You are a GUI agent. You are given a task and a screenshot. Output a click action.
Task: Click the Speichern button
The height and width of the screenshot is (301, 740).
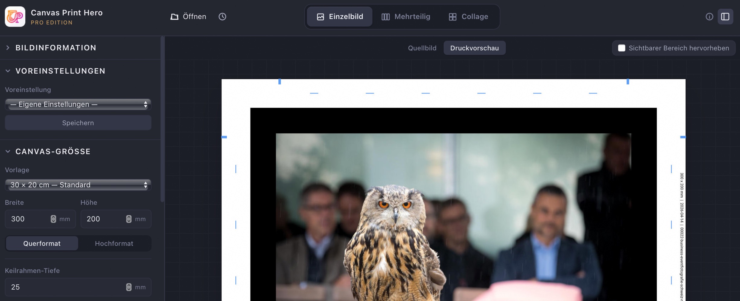click(x=78, y=123)
